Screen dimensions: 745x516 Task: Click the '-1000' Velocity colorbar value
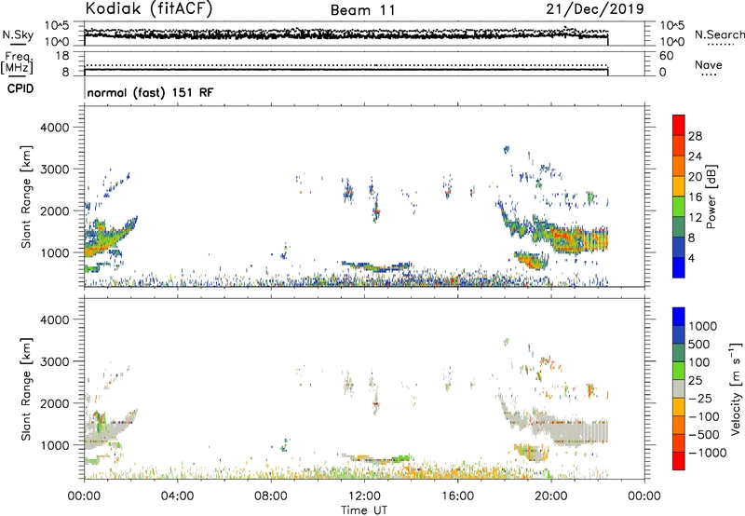707,453
